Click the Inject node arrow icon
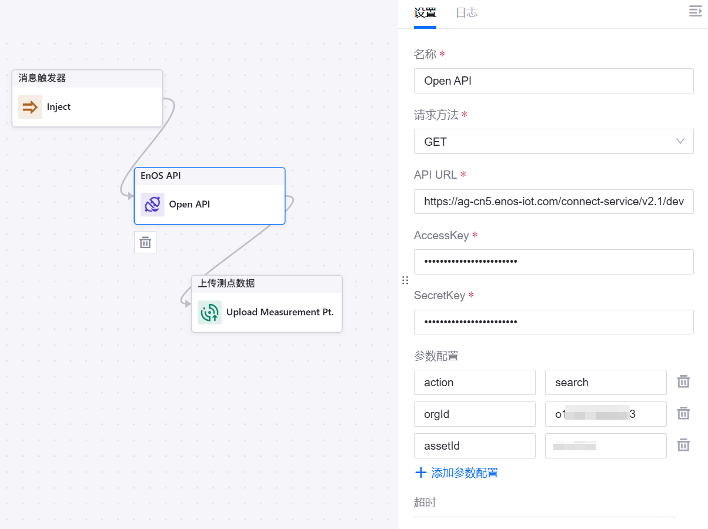This screenshot has height=529, width=708. [30, 107]
